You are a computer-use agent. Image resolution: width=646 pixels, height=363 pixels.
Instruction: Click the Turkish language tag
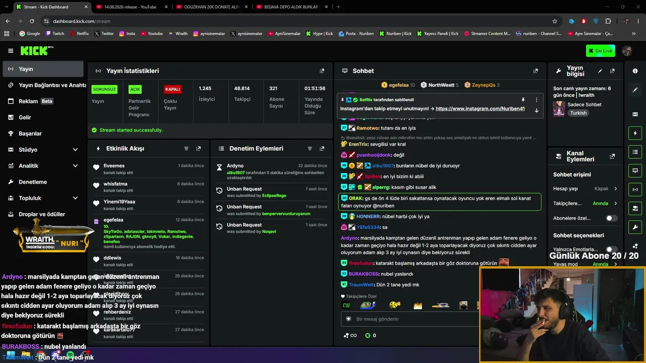[578, 113]
